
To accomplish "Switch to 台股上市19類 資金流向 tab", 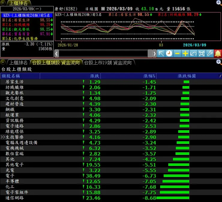I will click(x=108, y=63).
